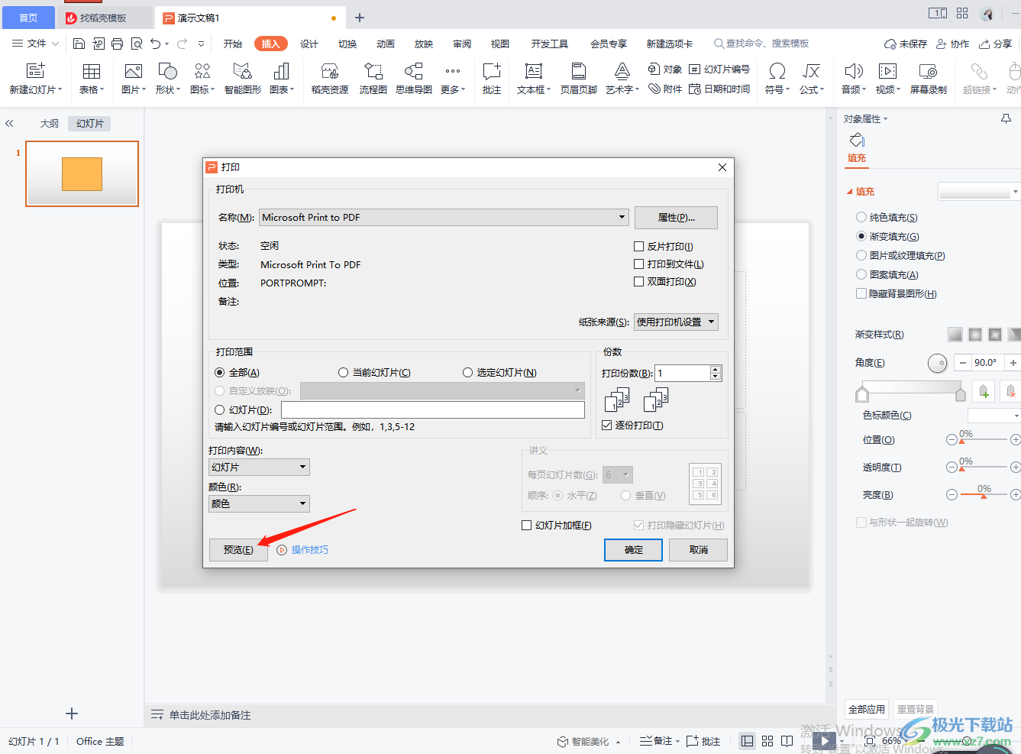Click the Print icon in quick toolbar
This screenshot has height=754, width=1021.
117,44
